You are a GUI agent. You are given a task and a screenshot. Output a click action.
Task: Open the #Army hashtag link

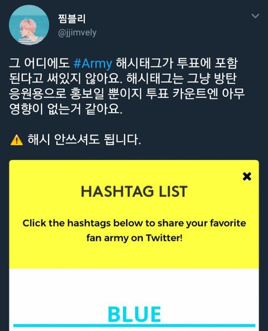[x=93, y=63]
